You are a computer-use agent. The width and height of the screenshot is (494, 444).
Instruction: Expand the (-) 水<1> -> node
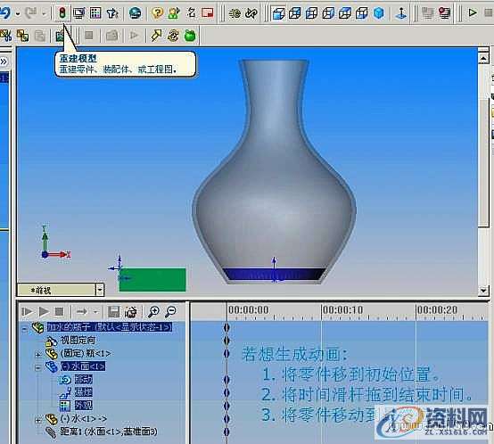point(37,420)
